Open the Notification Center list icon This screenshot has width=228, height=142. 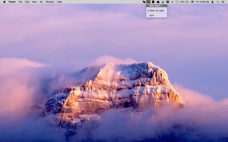pyautogui.click(x=223, y=2)
